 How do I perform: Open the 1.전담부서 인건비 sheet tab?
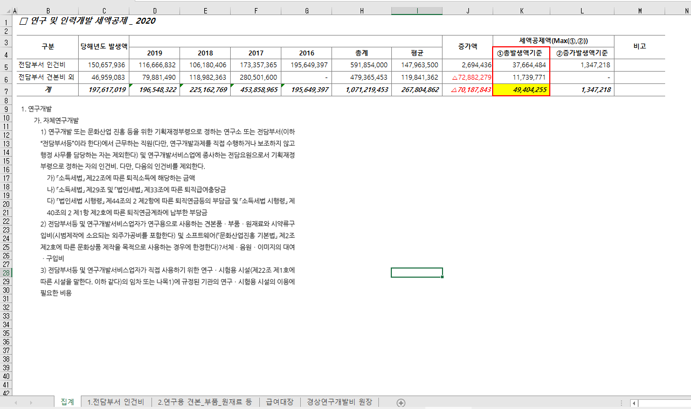(115, 402)
